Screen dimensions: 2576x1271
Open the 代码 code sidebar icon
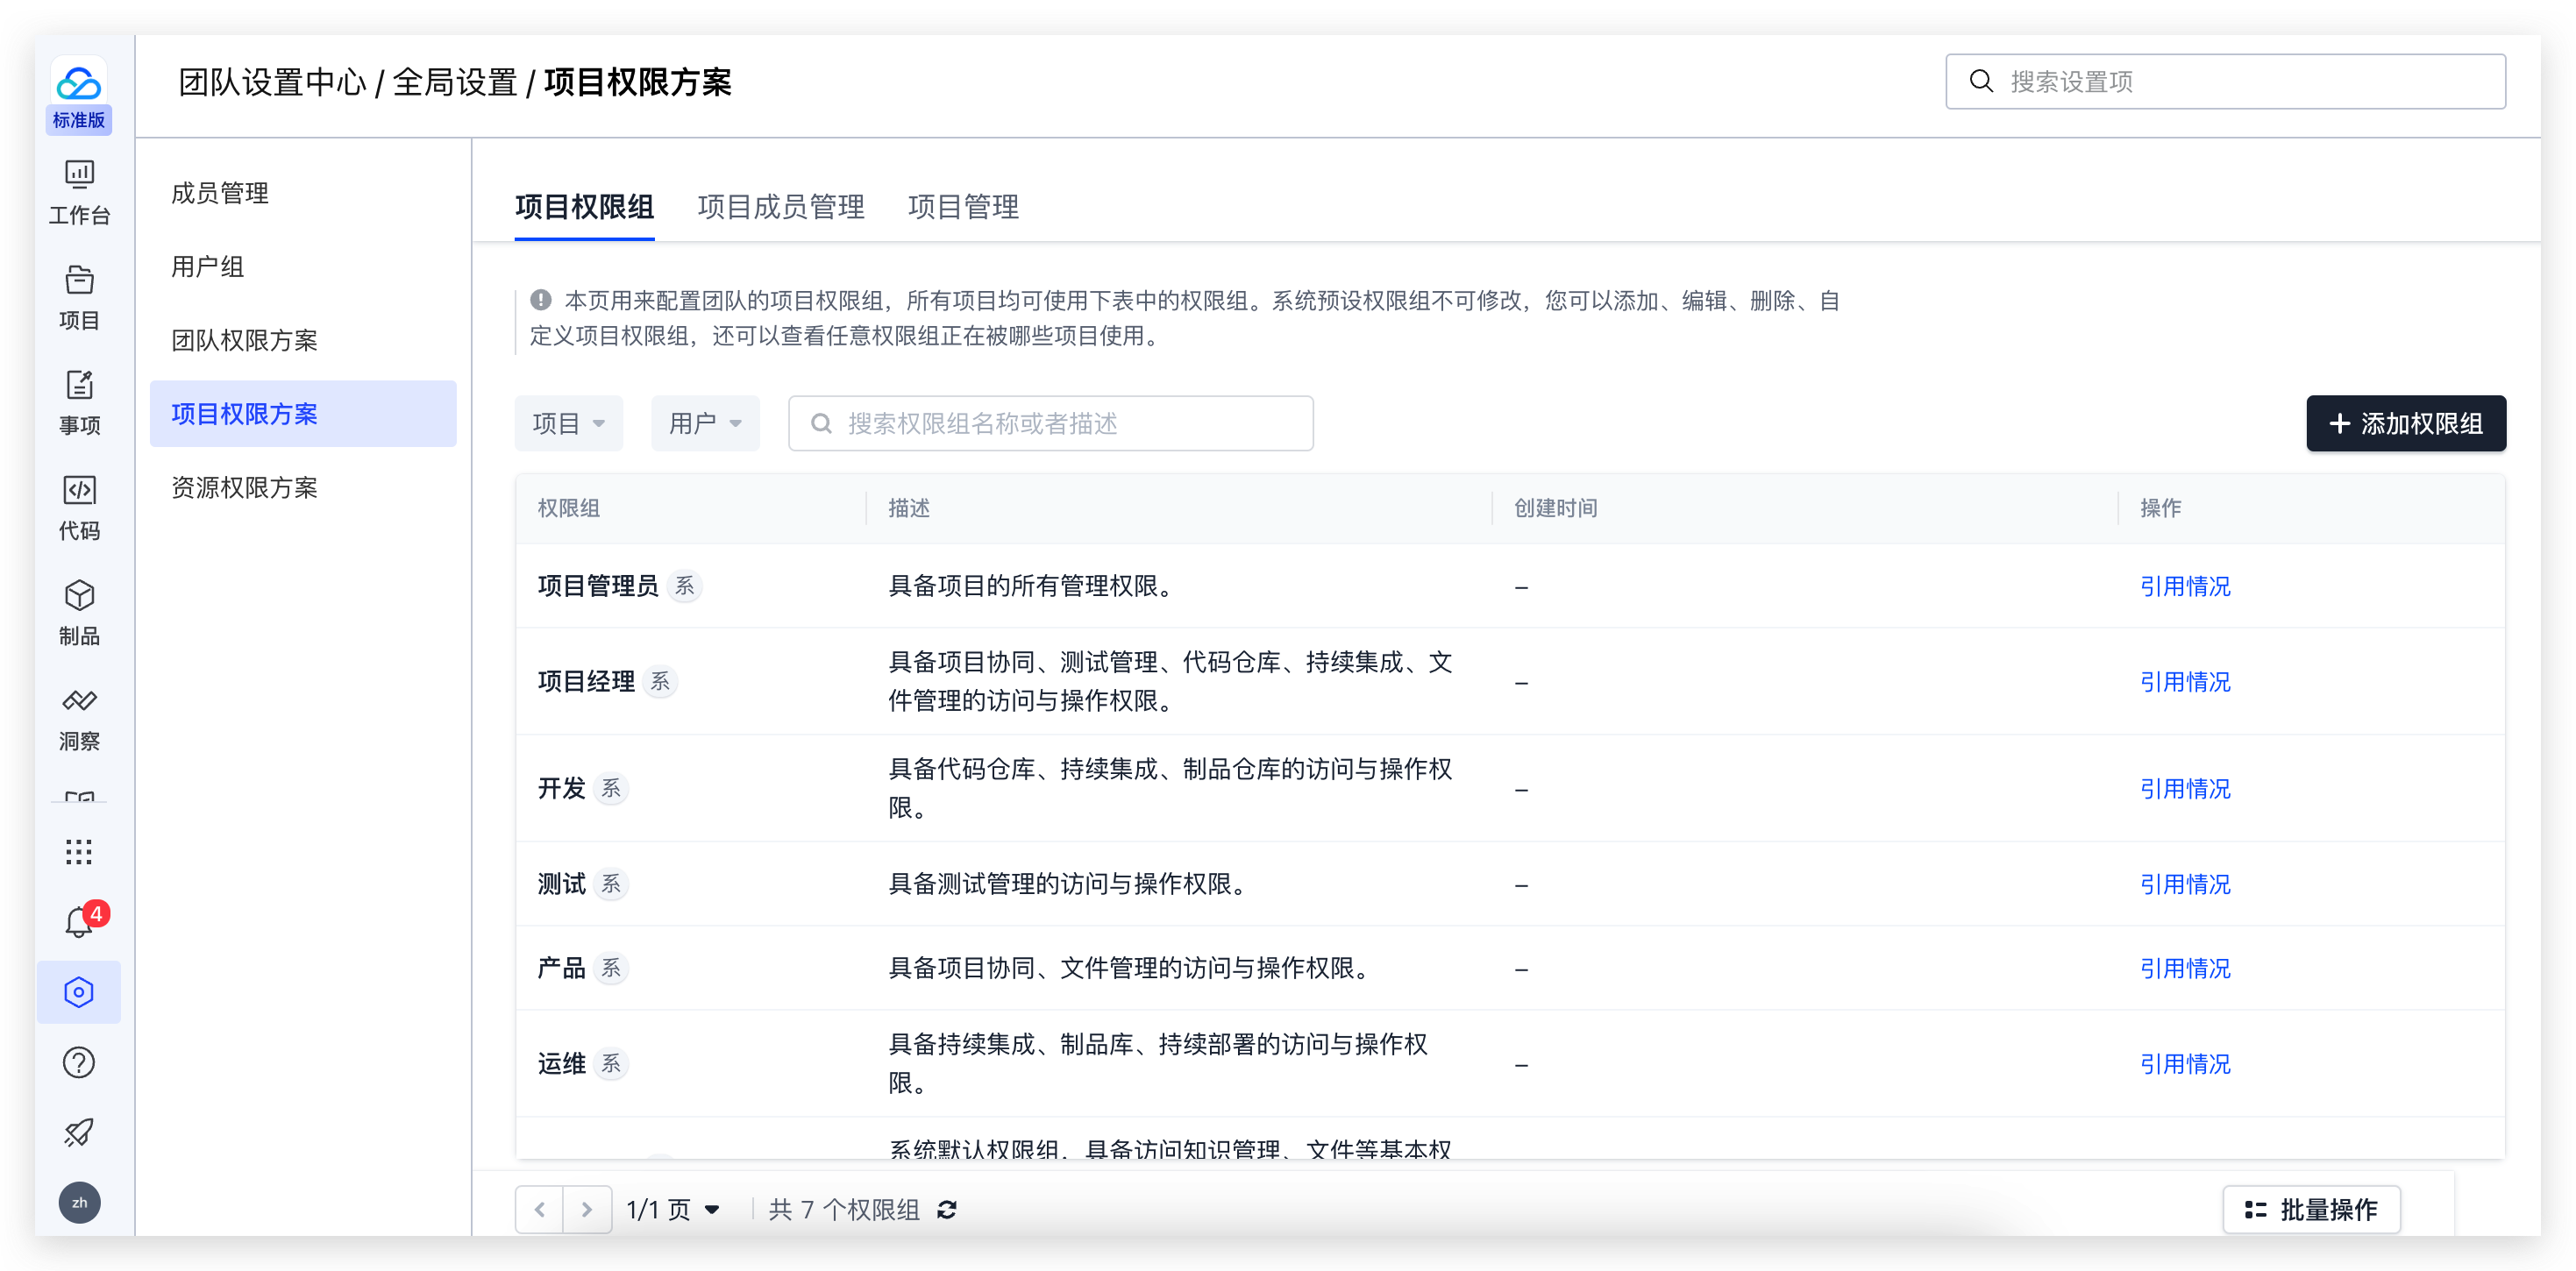point(79,508)
